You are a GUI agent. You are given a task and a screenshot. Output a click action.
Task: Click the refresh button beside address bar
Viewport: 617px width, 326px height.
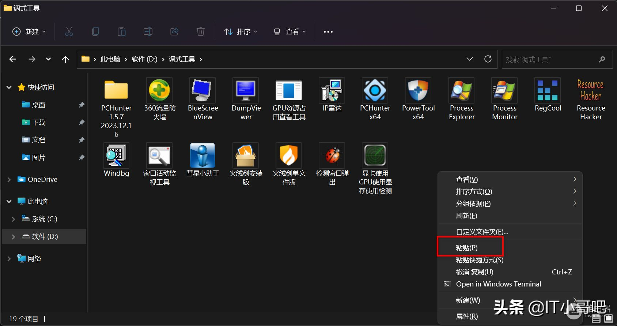tap(488, 59)
